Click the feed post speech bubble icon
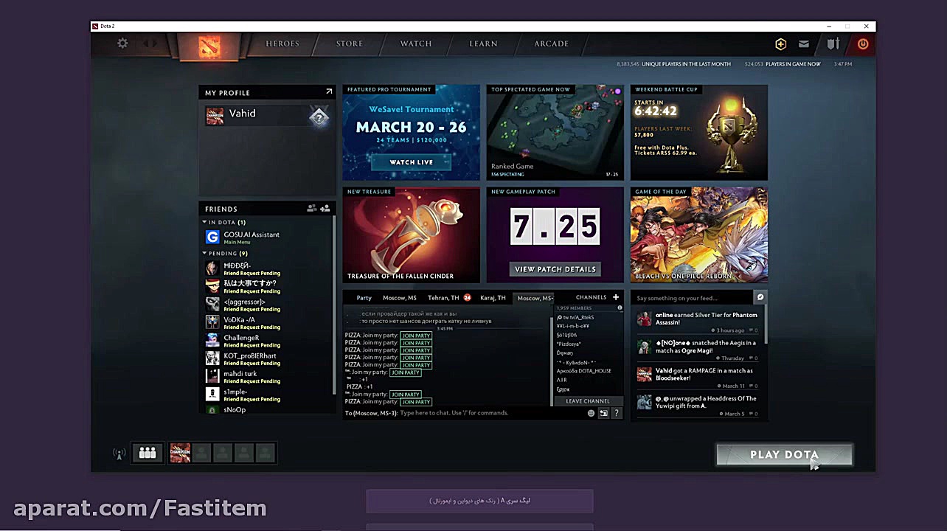Image resolution: width=947 pixels, height=531 pixels. pyautogui.click(x=760, y=297)
